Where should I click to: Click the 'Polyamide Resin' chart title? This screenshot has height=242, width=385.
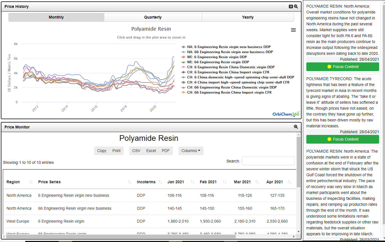[151, 29]
